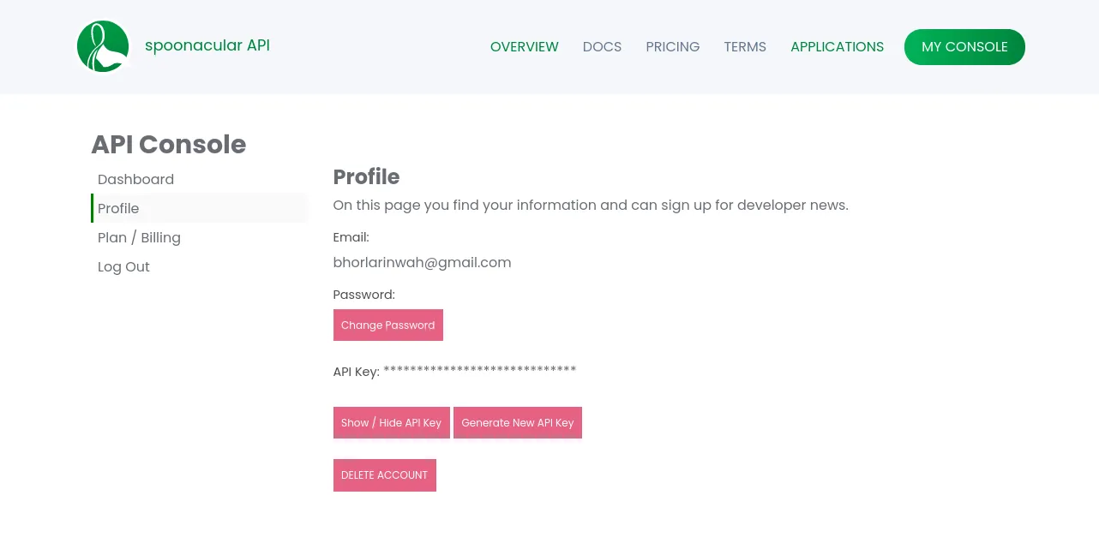Navigate to APPLICATIONS
The image size is (1099, 537).
(x=837, y=47)
